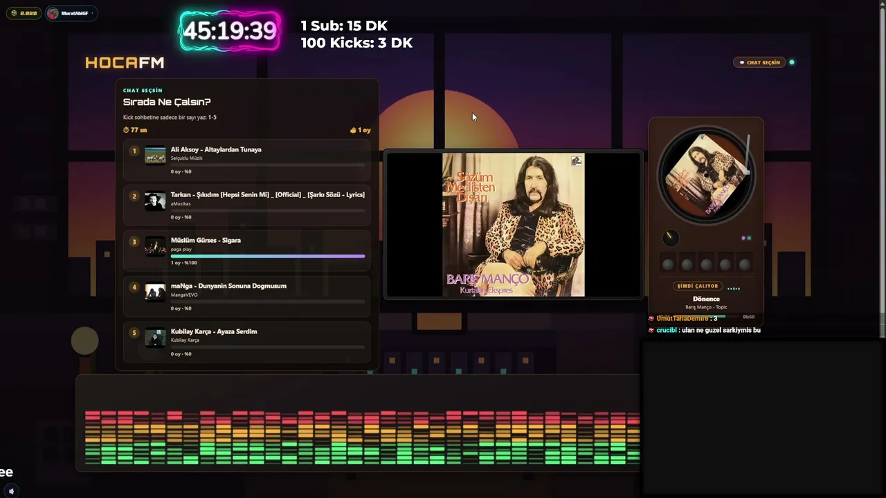Click the '1 oy · %100' vote count
This screenshot has height=498, width=886.
[x=184, y=263]
